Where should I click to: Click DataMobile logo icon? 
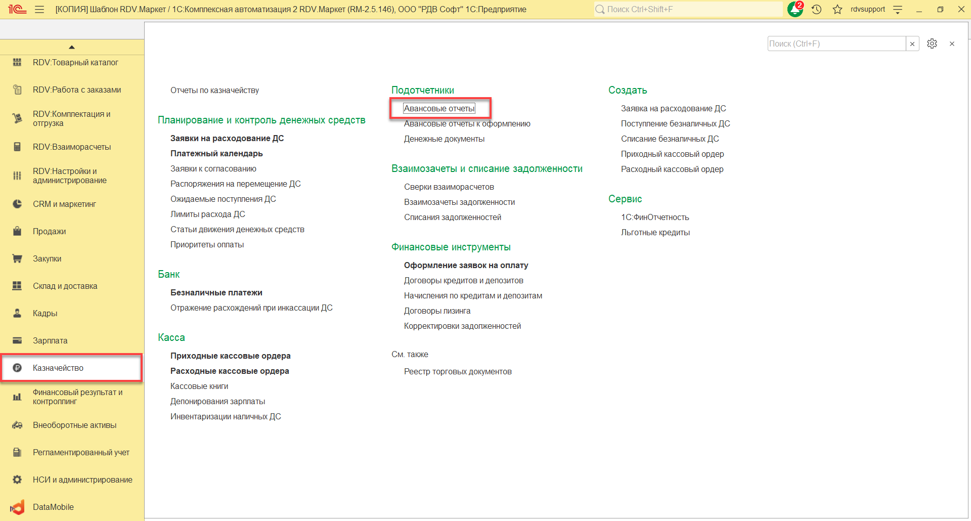click(17, 507)
